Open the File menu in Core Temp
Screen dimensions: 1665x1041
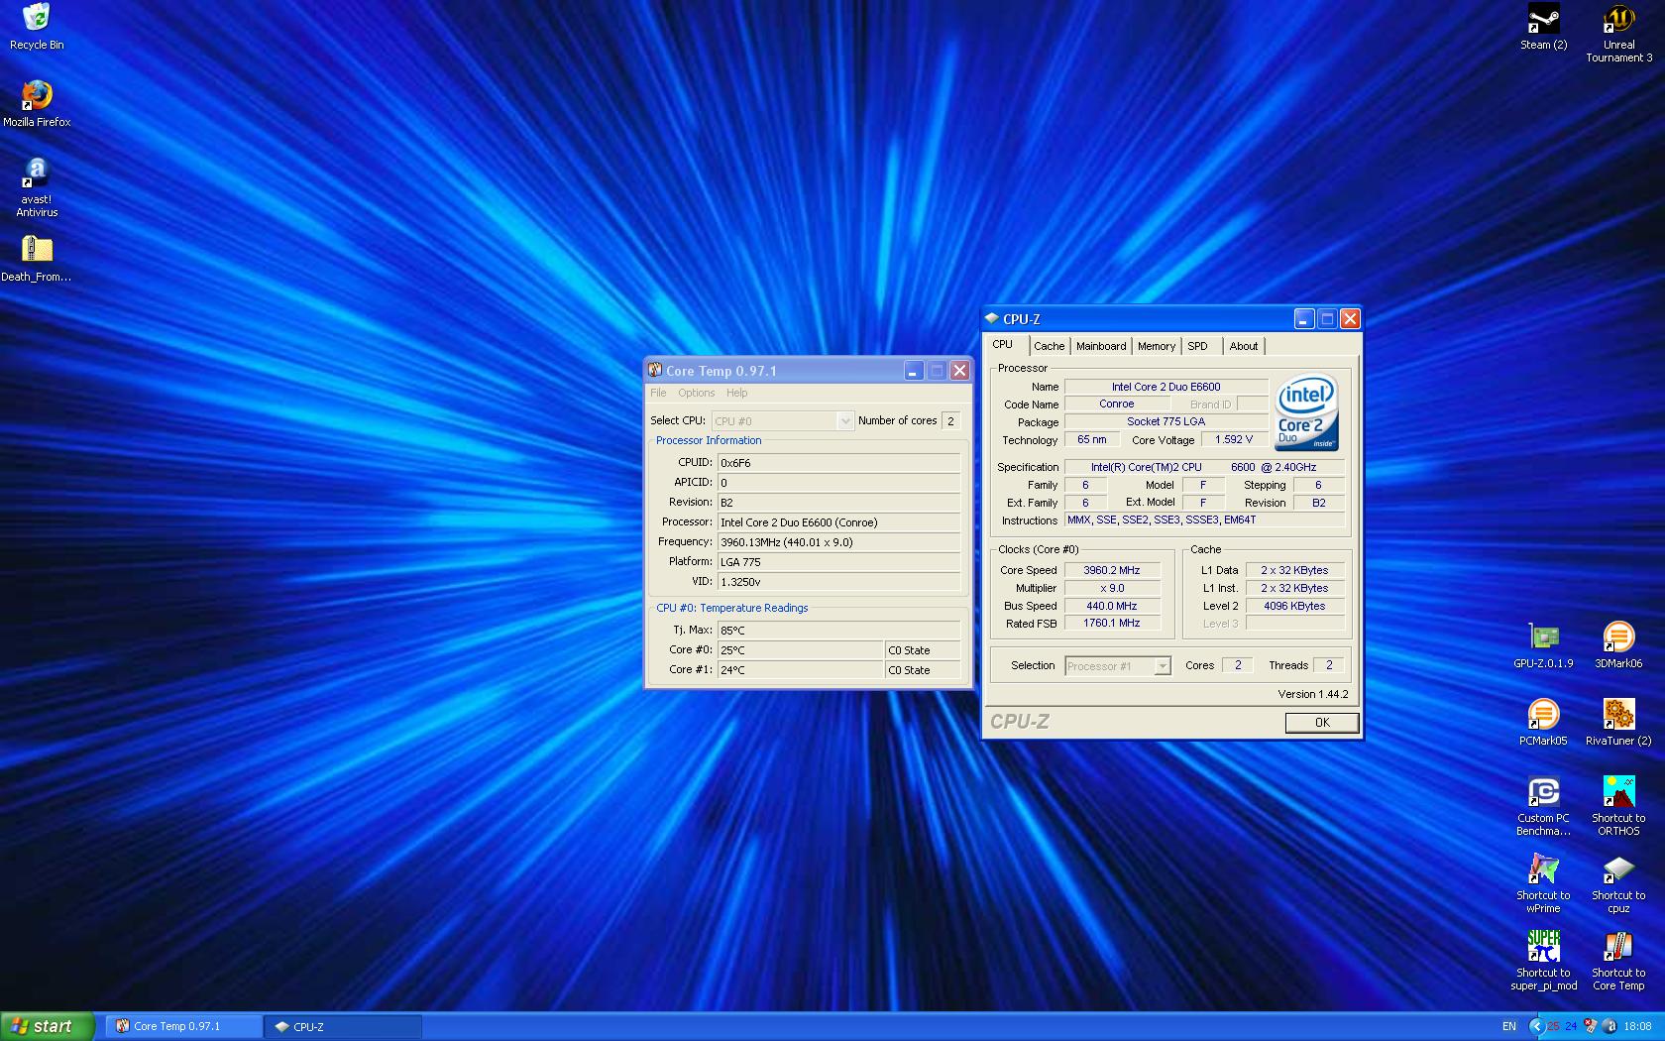coord(658,393)
